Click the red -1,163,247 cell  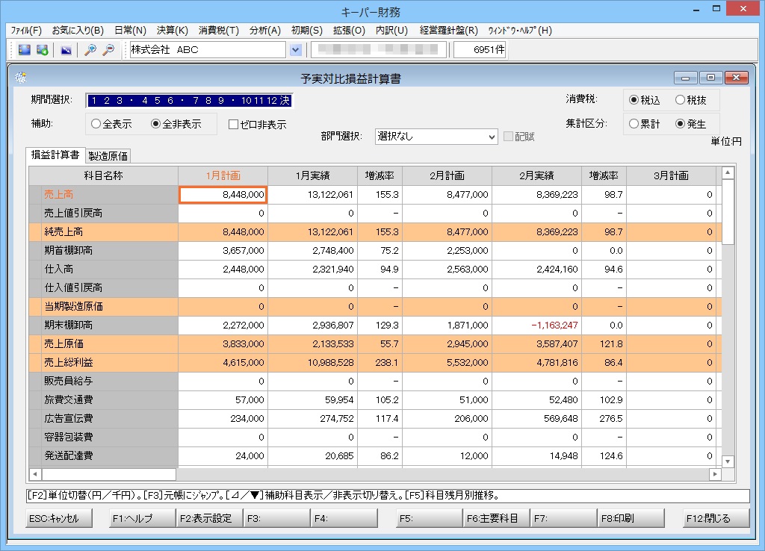click(x=536, y=326)
